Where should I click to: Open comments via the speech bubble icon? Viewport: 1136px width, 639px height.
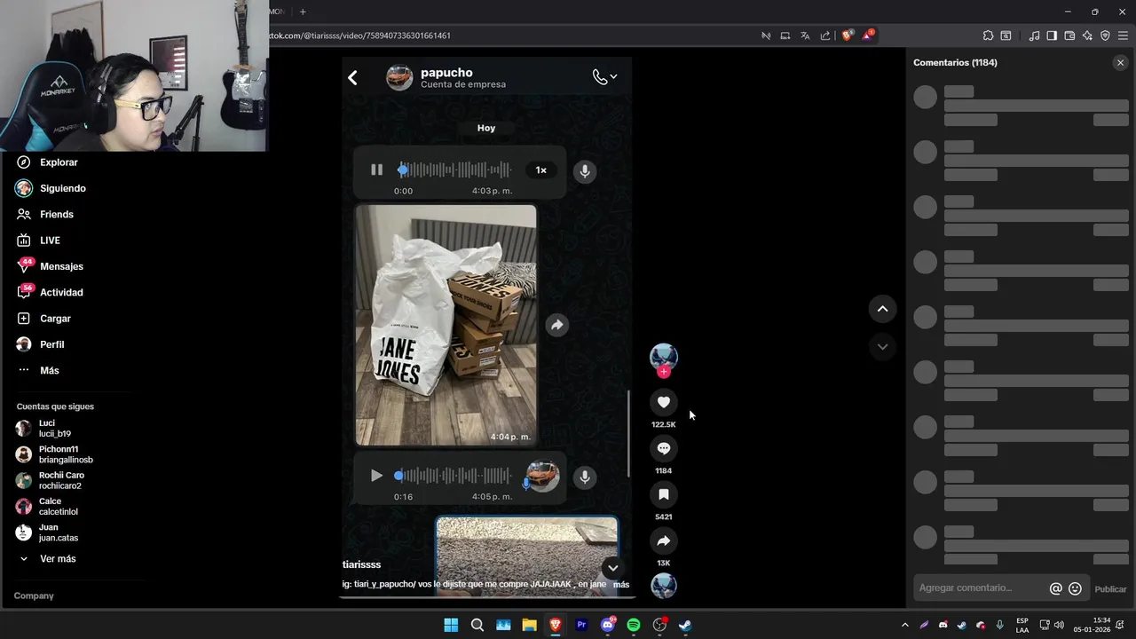663,448
